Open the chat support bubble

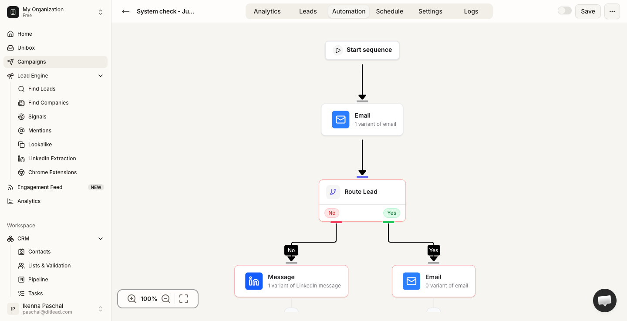(x=605, y=301)
